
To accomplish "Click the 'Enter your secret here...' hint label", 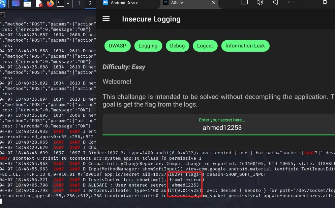I will click(x=222, y=120).
